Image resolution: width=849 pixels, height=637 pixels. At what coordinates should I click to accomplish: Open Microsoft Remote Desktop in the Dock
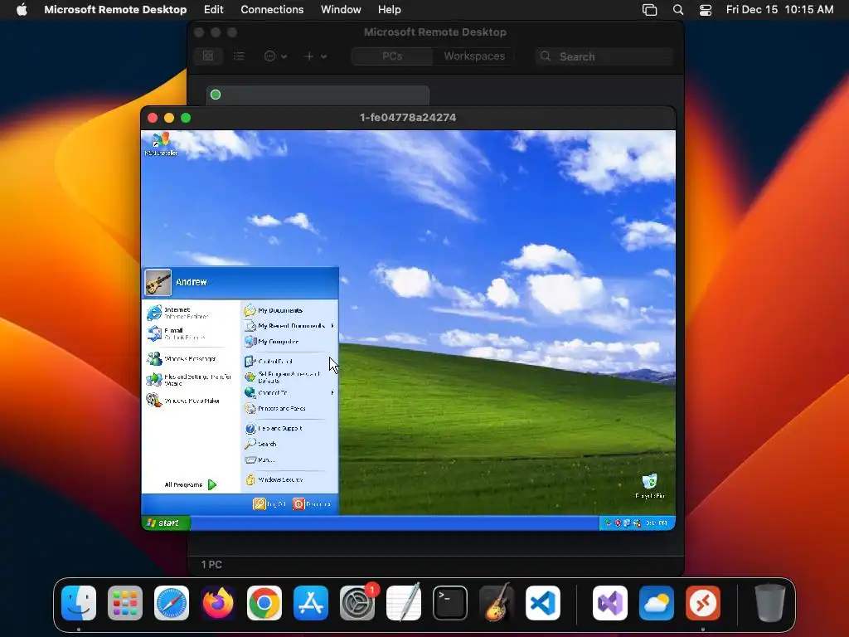[703, 603]
